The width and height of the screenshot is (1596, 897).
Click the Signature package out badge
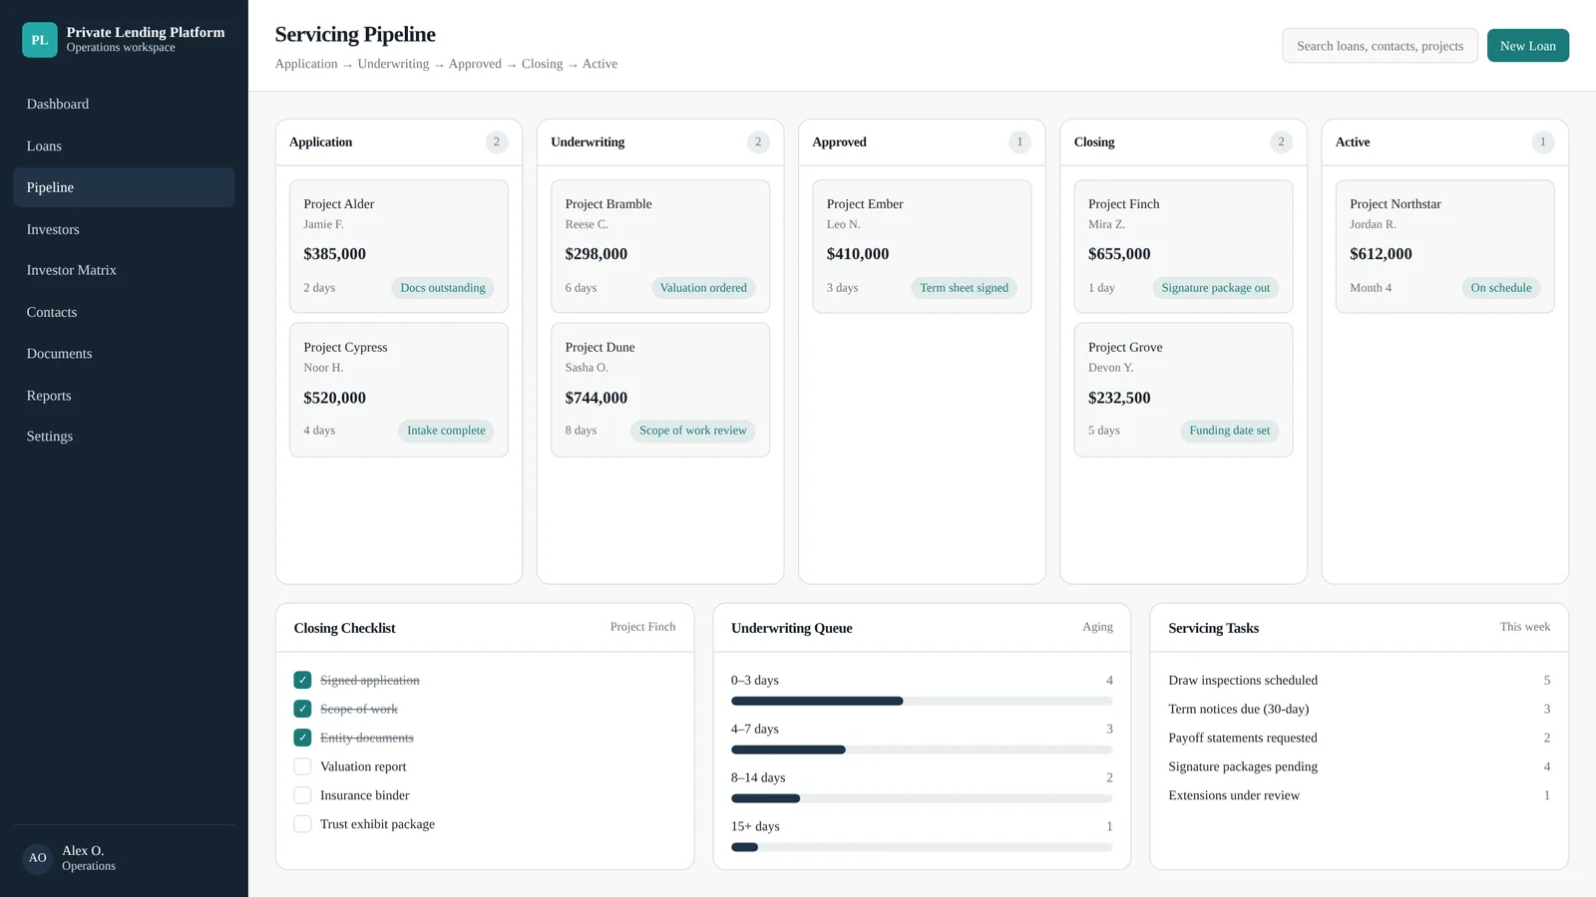coord(1215,288)
